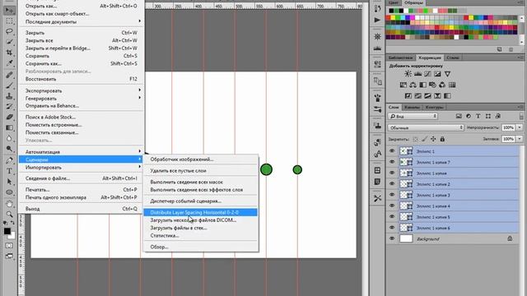Screen dimensions: 527x296
Task: Select the Lasso tool
Action: click(x=9, y=31)
